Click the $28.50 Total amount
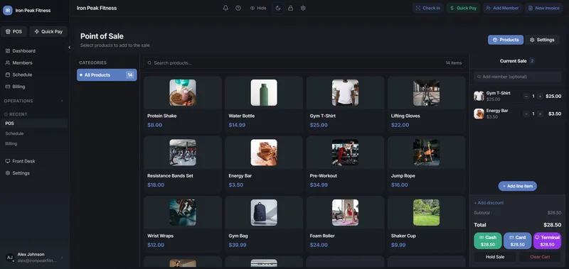569x269 pixels. coord(553,225)
